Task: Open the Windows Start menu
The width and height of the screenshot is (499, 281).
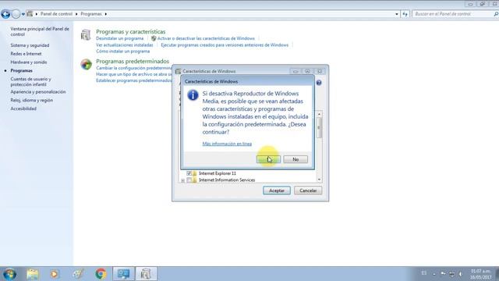Action: pos(9,274)
